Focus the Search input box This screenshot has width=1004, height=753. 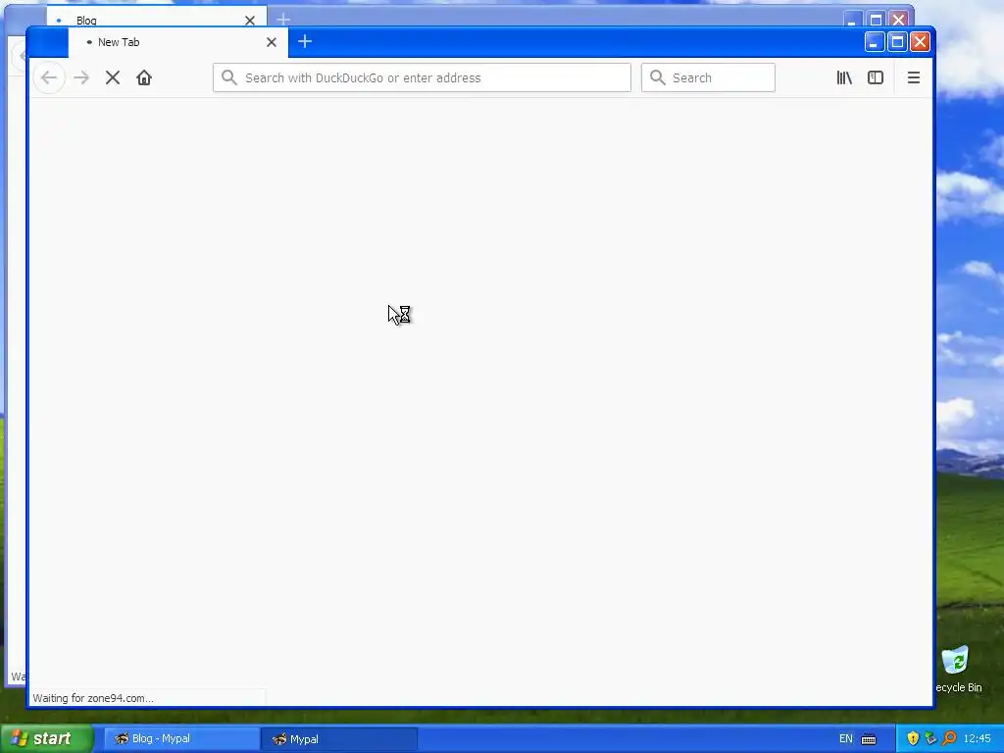pos(708,77)
